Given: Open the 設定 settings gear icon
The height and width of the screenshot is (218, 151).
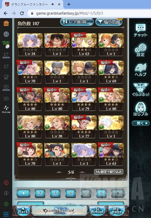Looking at the screenshot, I should 141,50.
